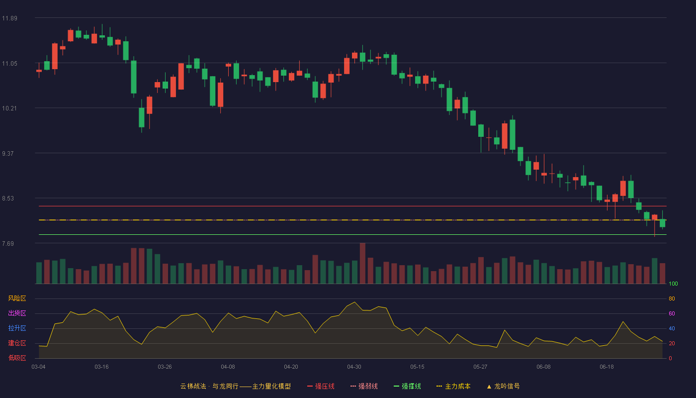Click the 低吸区 zone label
Screen dimensions: 696x398
(x=17, y=358)
